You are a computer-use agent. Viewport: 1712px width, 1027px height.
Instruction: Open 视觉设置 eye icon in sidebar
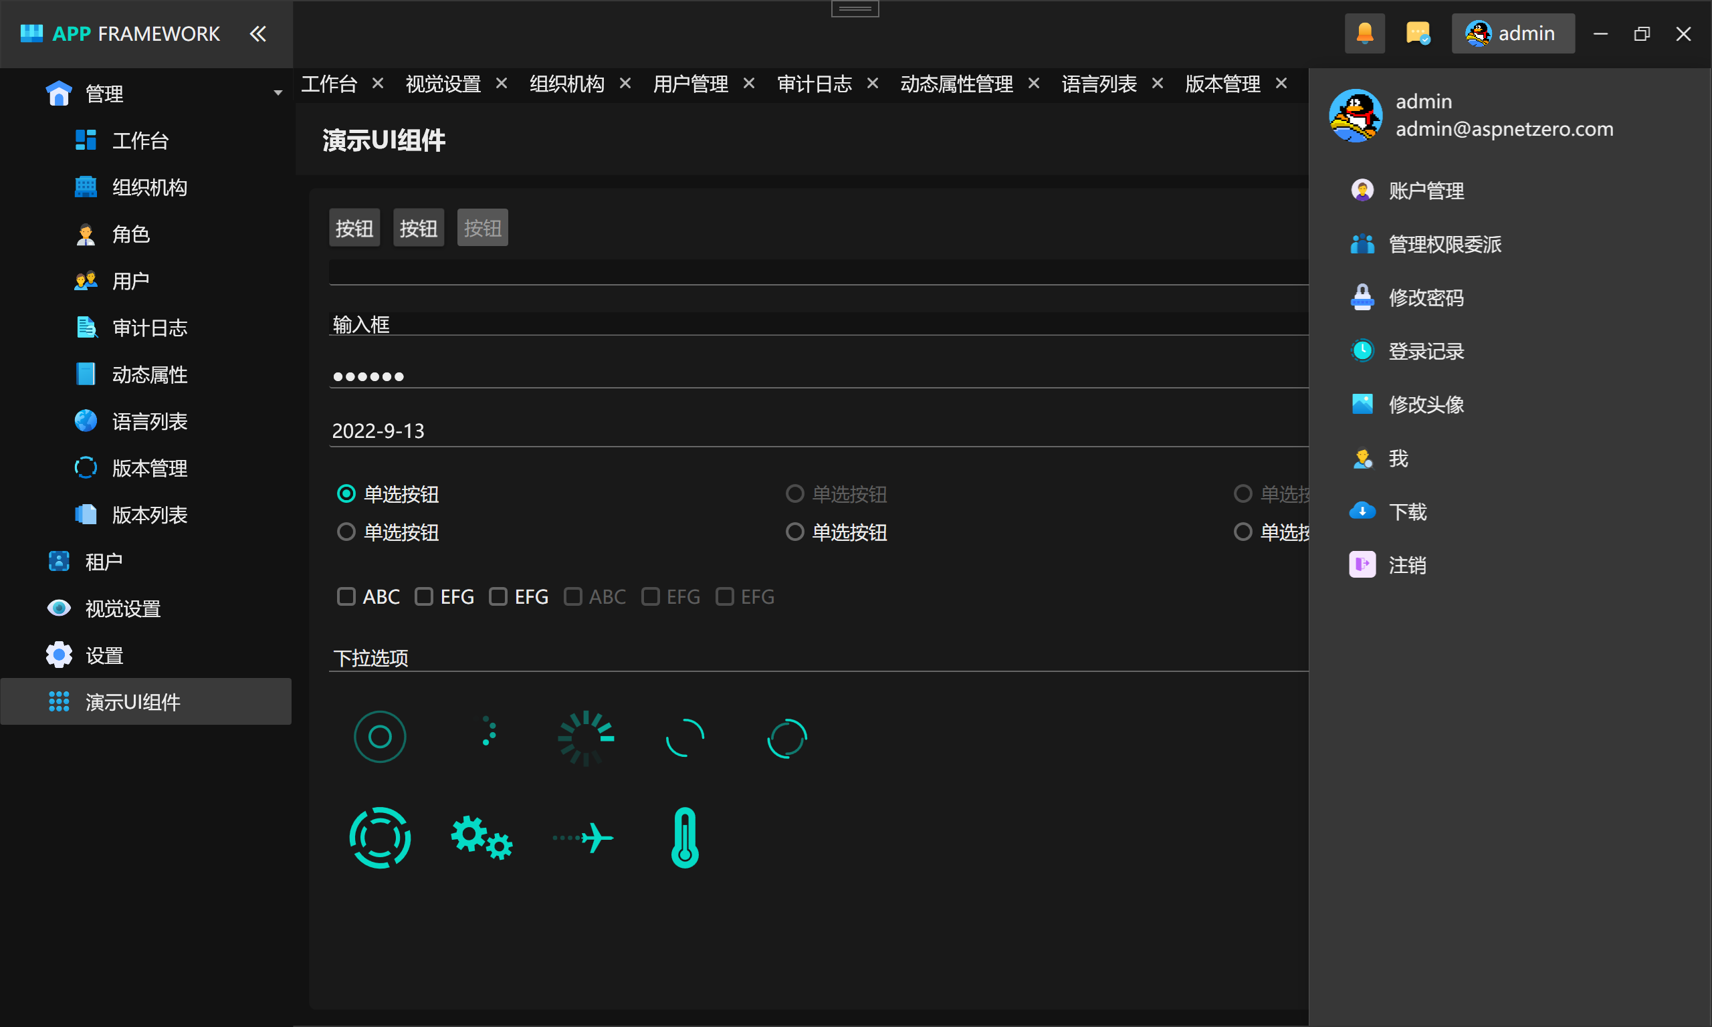tap(59, 608)
